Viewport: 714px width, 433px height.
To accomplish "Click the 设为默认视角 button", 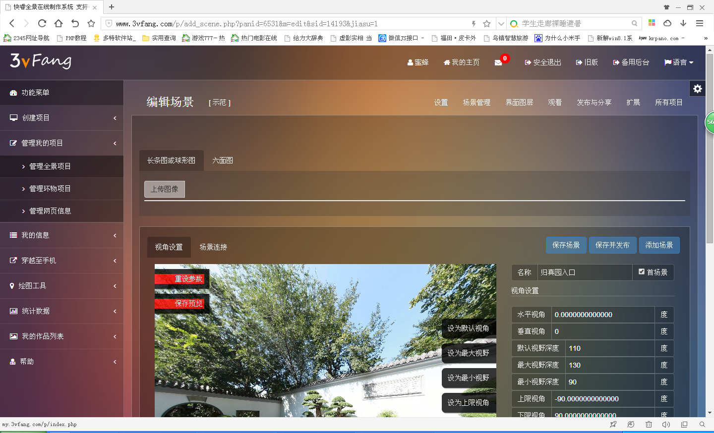I will (x=469, y=328).
